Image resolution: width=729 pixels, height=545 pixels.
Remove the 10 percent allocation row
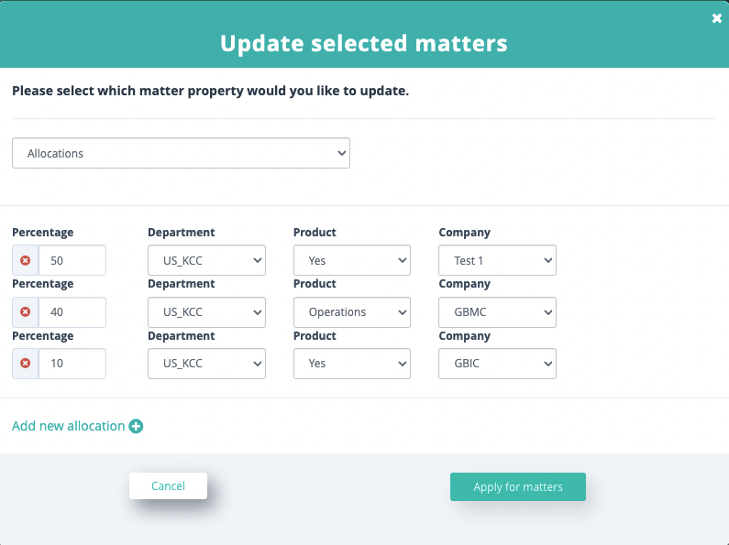[x=26, y=364]
